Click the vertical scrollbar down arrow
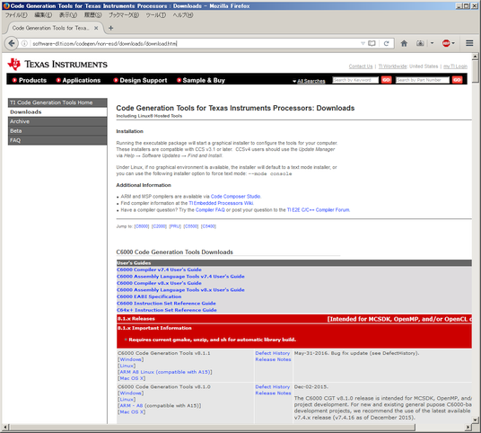 coord(475,420)
